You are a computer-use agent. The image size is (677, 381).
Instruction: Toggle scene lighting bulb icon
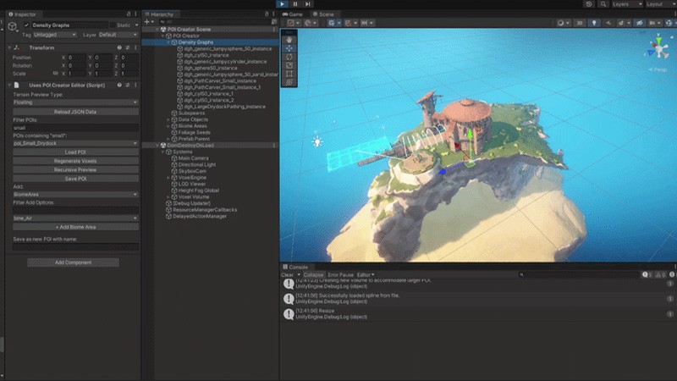593,23
